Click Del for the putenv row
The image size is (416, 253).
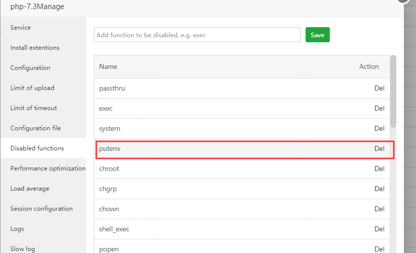379,148
